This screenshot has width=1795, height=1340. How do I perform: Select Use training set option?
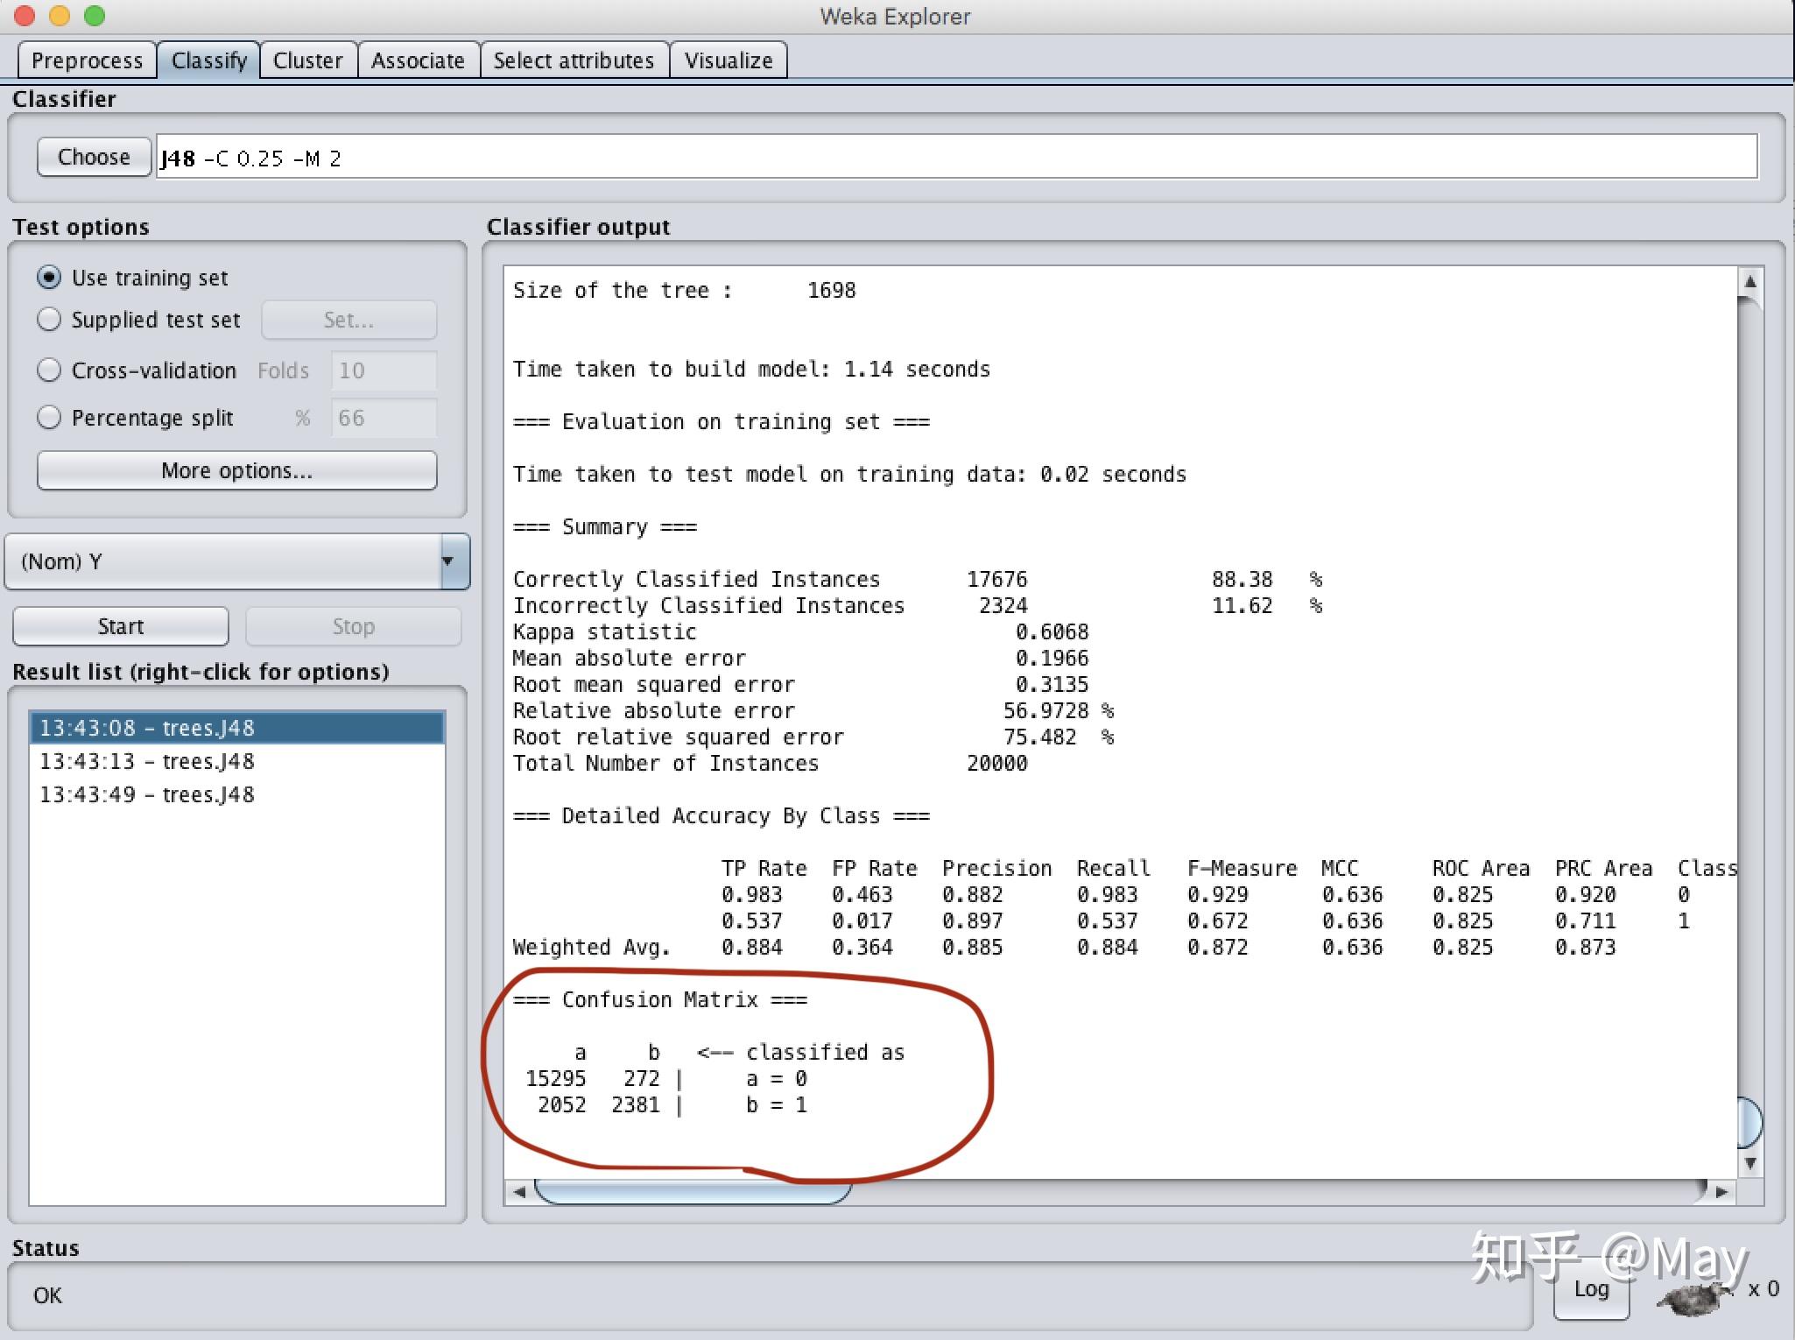(50, 278)
